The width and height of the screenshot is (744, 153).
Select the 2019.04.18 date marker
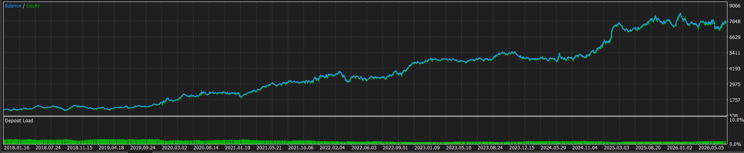[111, 148]
